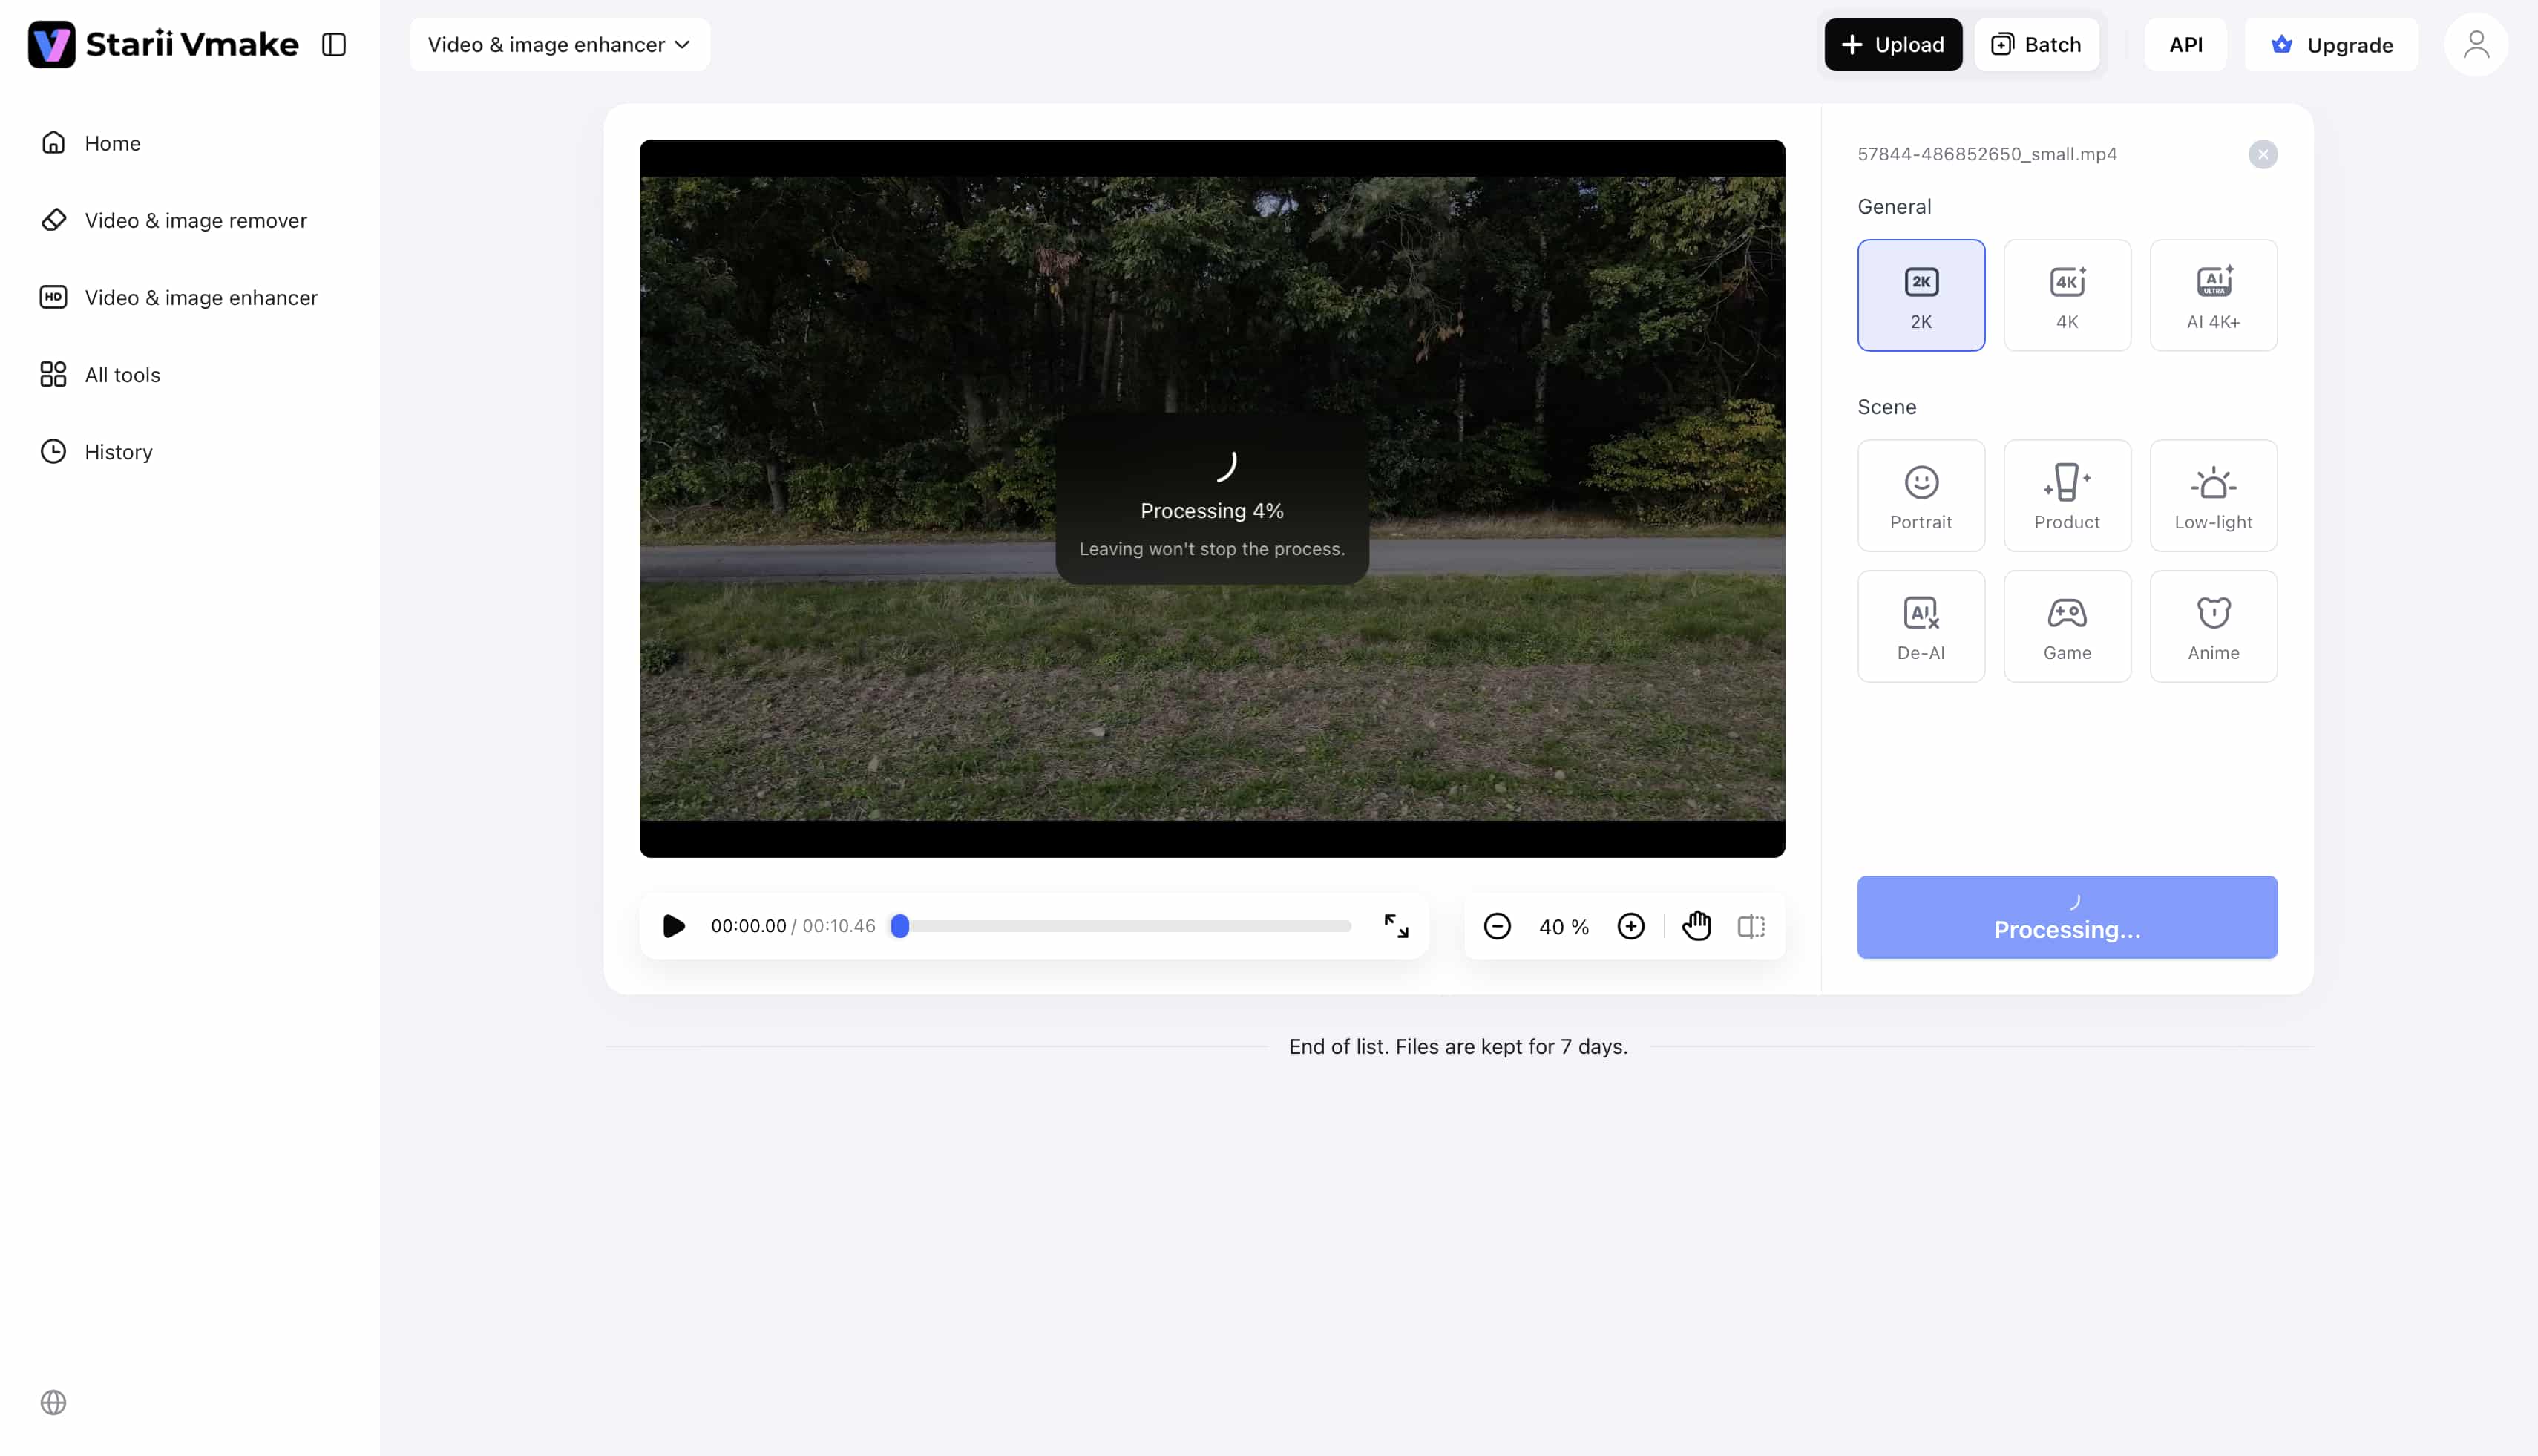2538x1456 pixels.
Task: Click the video preview thumbnail
Action: click(1211, 498)
